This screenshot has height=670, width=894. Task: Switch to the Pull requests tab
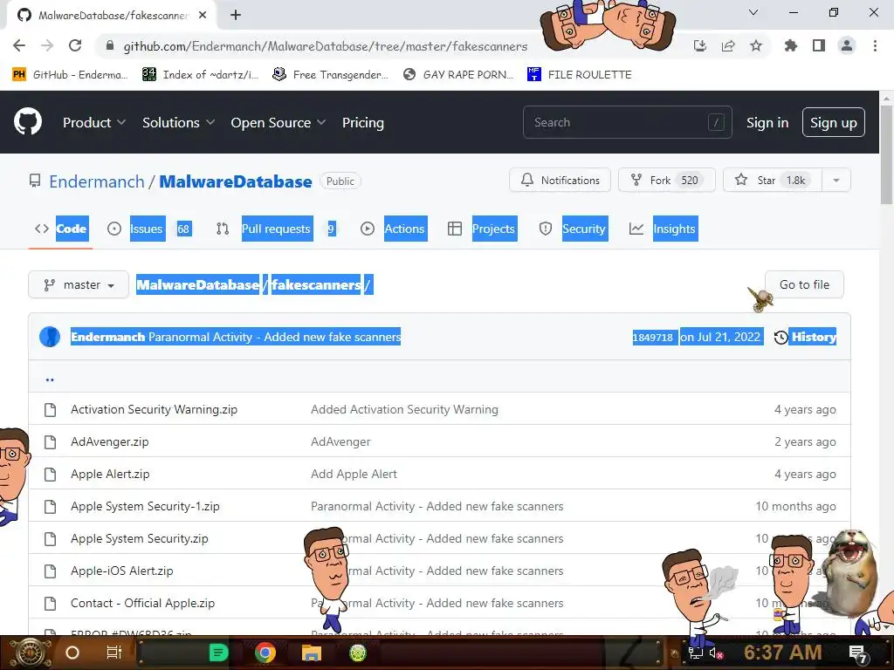(x=277, y=229)
